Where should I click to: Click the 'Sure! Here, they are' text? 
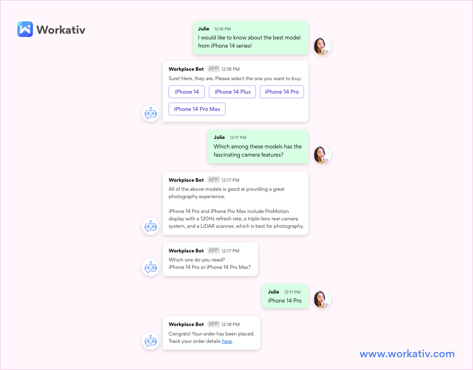tap(235, 79)
